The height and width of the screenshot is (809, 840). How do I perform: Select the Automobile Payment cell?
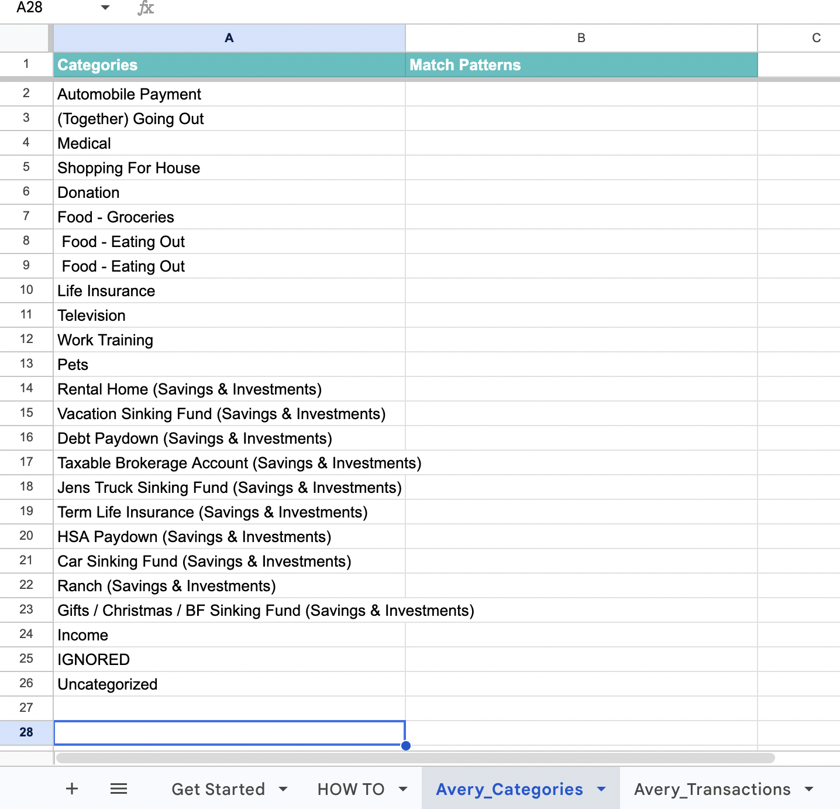click(229, 94)
